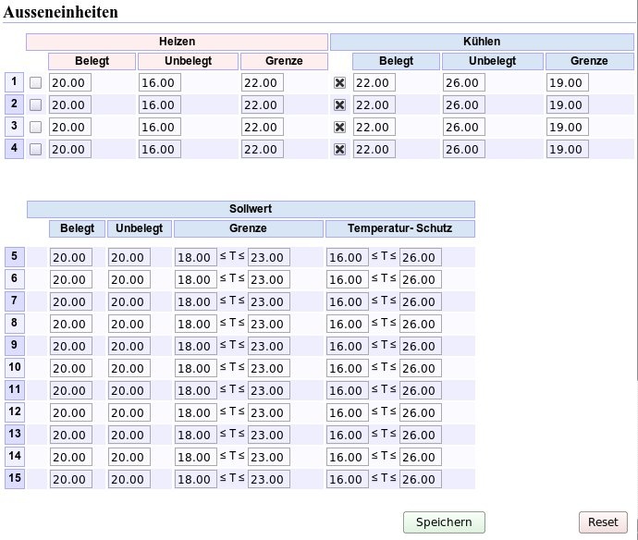This screenshot has width=638, height=540.
Task: Select upper Temperatur-Schutz field for unit 7
Action: [x=421, y=302]
